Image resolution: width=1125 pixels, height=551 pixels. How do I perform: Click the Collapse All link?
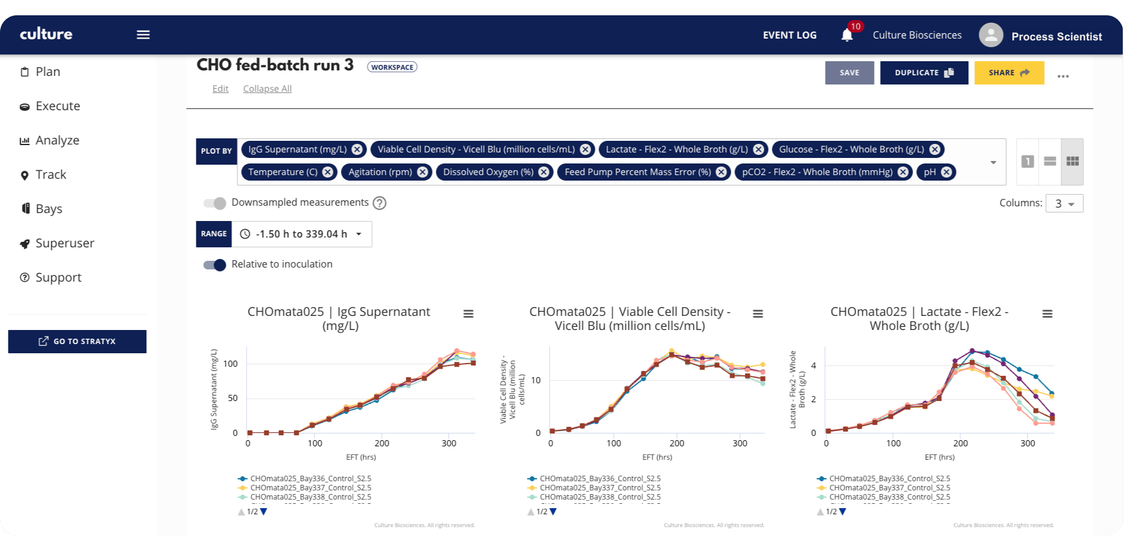coord(267,89)
